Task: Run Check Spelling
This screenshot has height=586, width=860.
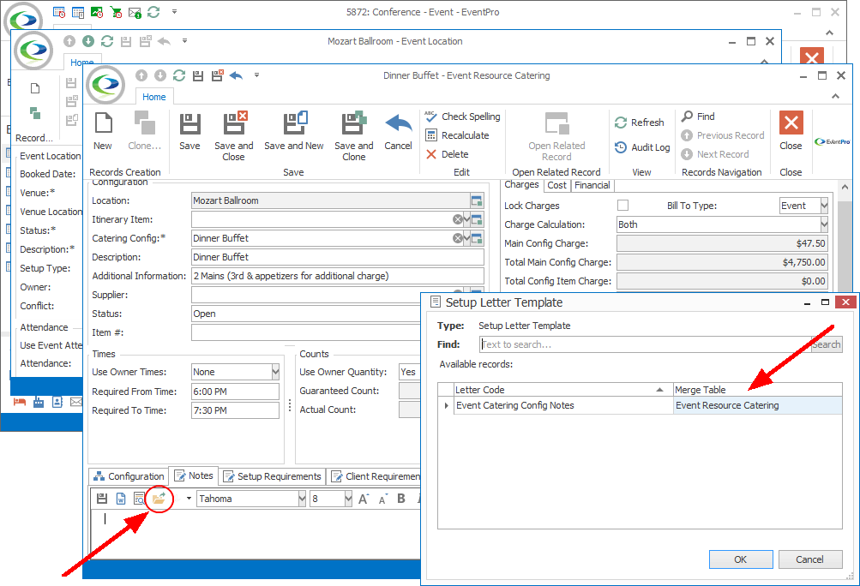Action: pos(464,117)
